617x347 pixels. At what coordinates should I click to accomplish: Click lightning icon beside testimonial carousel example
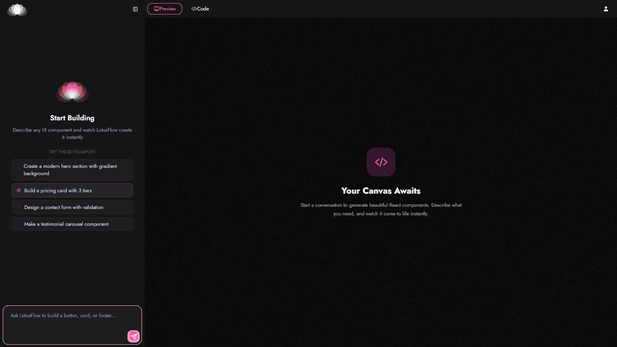[19, 224]
